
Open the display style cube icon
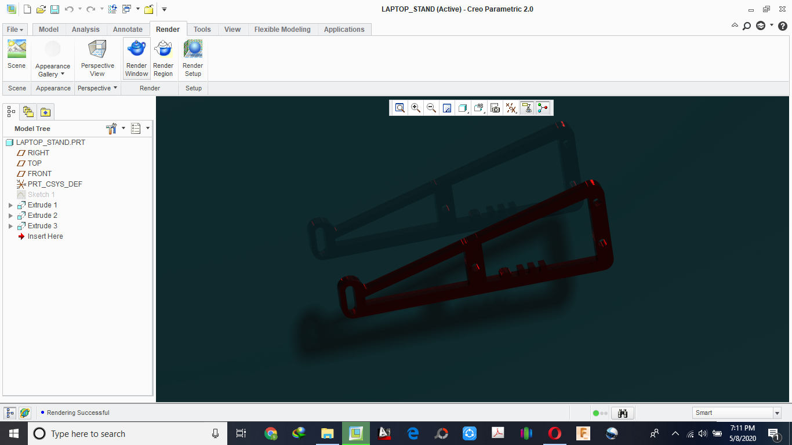(x=463, y=108)
